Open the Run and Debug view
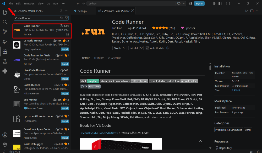262x153 pixels. coord(5,42)
